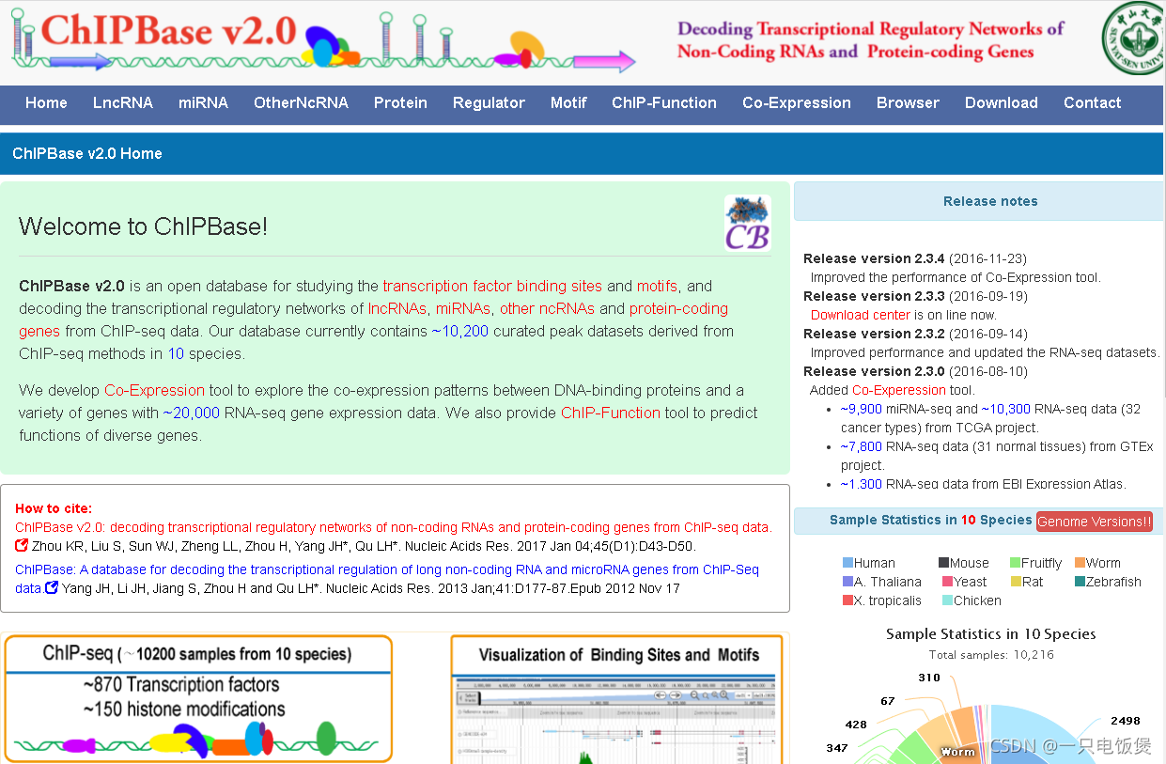Open Co-Expression link in welcome paragraph

tap(154, 390)
